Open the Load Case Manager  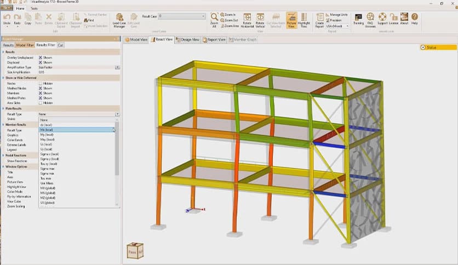pos(119,20)
